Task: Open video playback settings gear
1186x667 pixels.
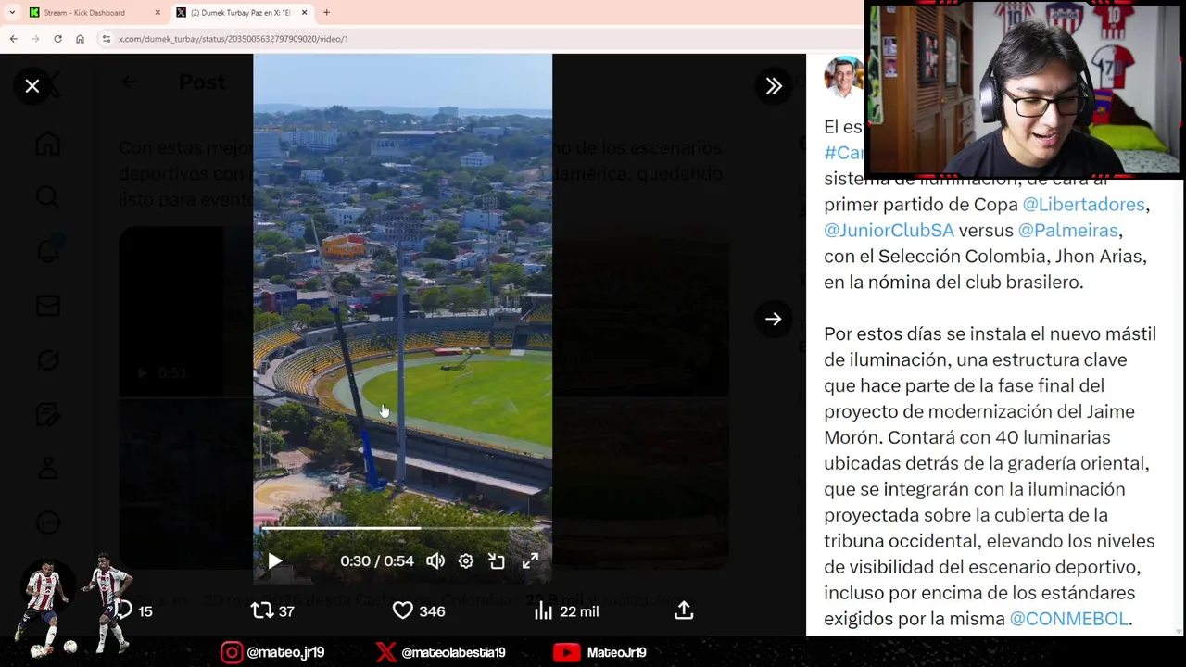Action: pyautogui.click(x=466, y=560)
